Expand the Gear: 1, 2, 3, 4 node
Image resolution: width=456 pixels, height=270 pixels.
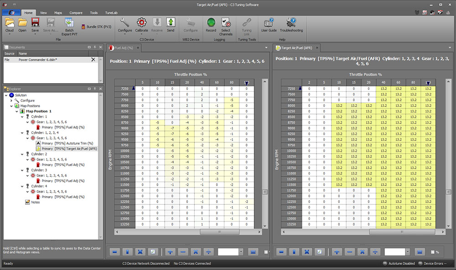pos(22,133)
